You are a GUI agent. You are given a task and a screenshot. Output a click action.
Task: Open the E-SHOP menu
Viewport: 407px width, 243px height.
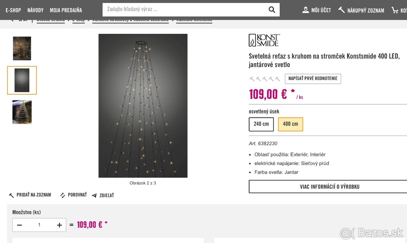tap(13, 10)
